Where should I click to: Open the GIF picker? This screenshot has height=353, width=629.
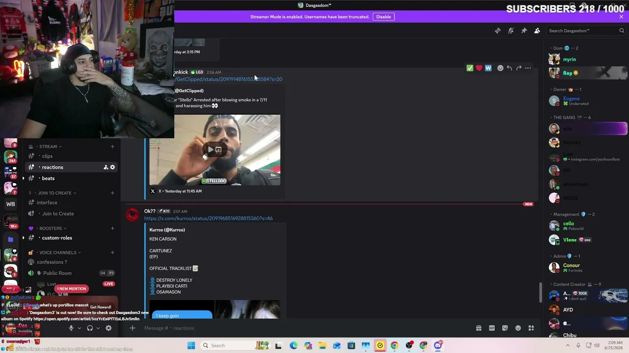[492, 328]
